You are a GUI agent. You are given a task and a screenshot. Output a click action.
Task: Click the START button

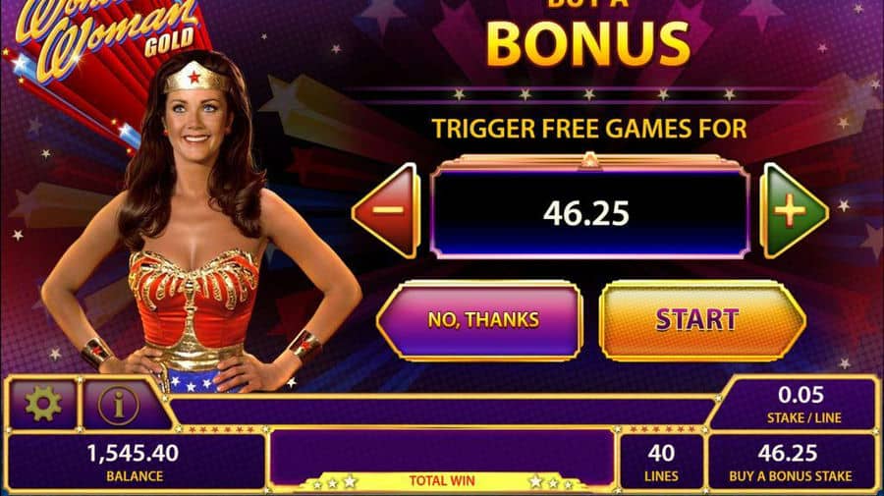[702, 320]
